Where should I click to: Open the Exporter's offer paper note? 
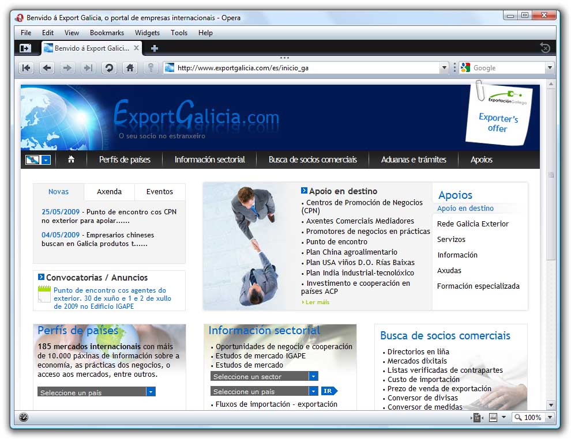(499, 115)
